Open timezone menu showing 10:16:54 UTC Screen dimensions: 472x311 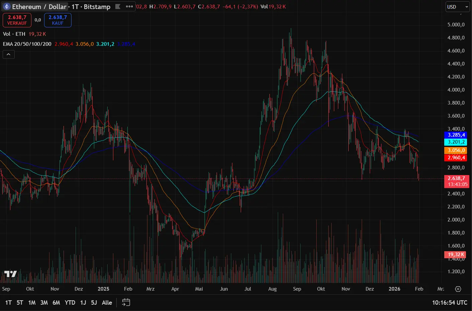click(x=449, y=303)
